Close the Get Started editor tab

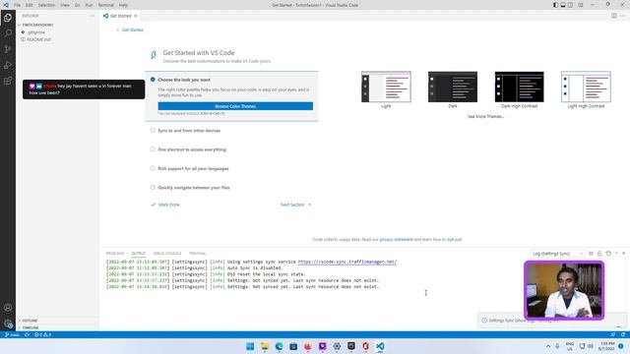[136, 16]
